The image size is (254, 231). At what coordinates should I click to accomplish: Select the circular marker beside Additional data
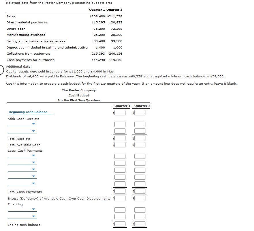[x=1, y=69]
